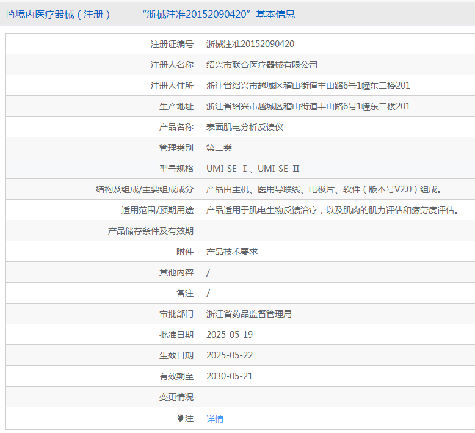
Task: Select expiry date 2030-05-21
Action: point(230,376)
